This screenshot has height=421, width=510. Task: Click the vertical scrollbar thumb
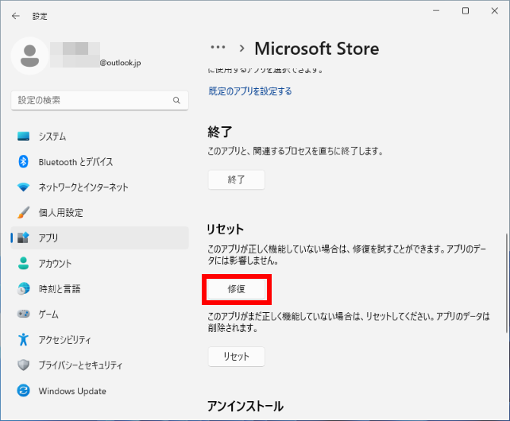click(506, 283)
